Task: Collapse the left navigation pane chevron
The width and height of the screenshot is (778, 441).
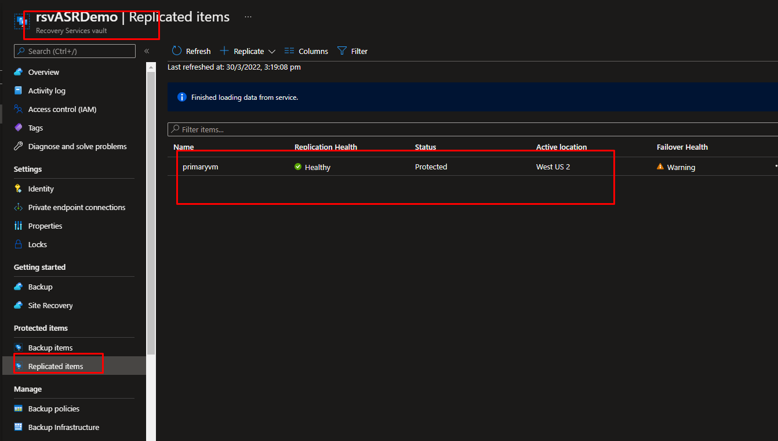Action: coord(147,51)
